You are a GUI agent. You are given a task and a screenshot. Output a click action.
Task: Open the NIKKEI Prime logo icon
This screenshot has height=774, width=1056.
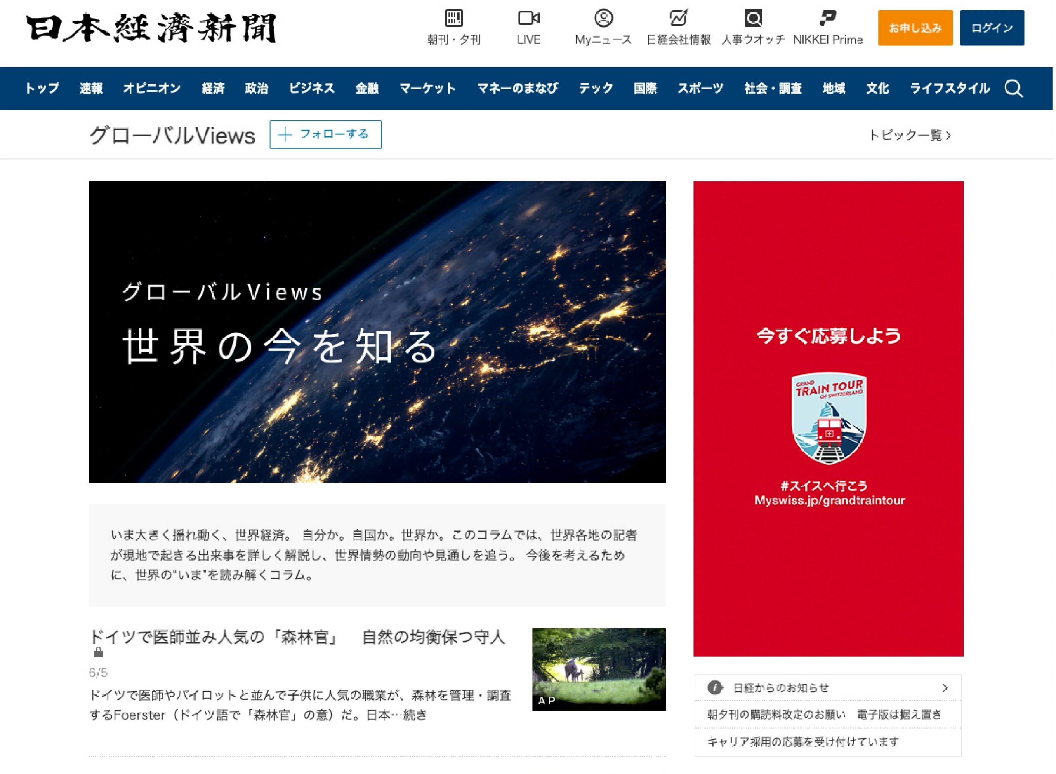[827, 18]
